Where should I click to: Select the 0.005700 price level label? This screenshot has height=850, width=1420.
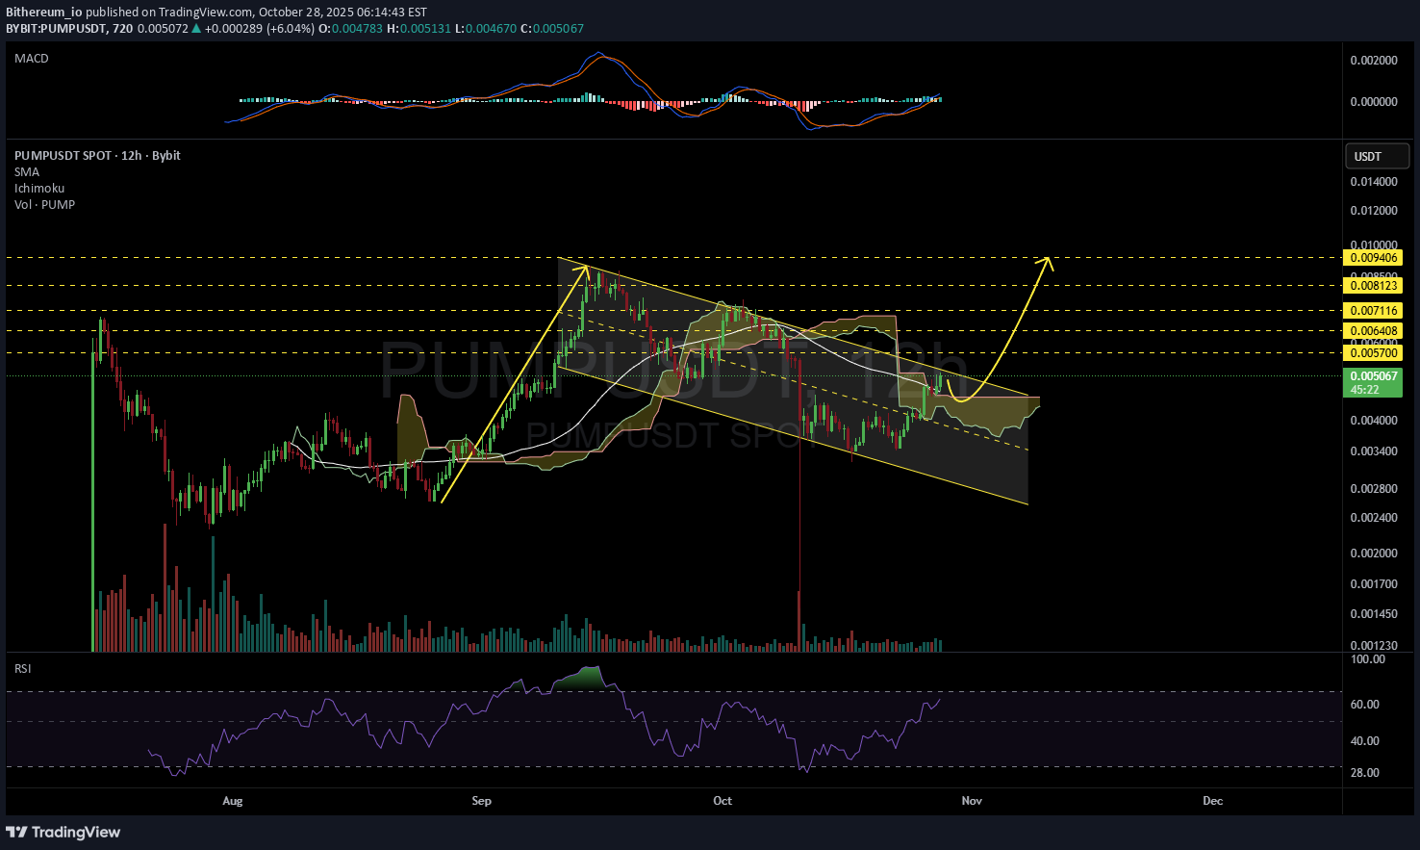pos(1373,353)
